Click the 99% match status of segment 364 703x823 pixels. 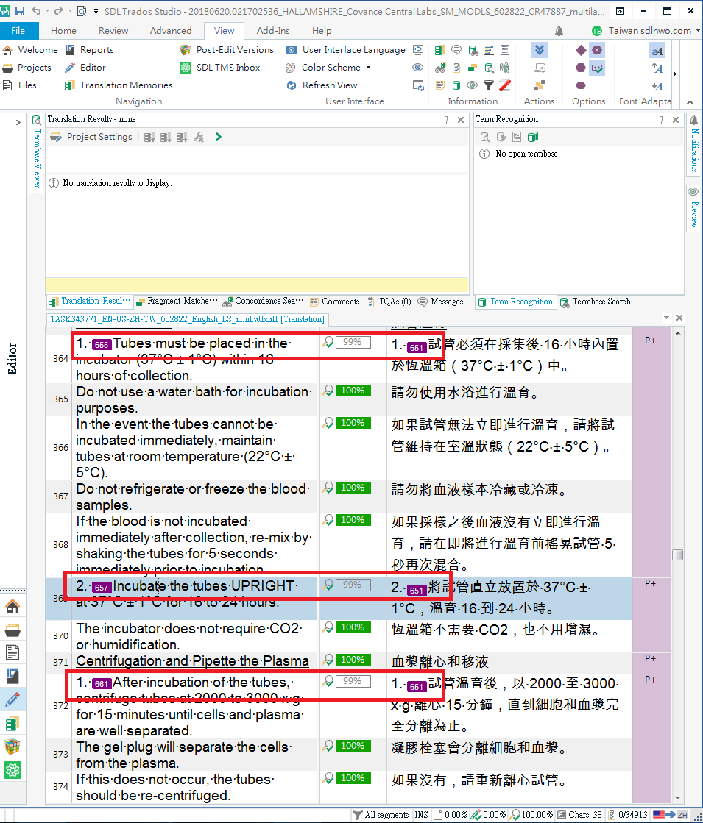(353, 342)
